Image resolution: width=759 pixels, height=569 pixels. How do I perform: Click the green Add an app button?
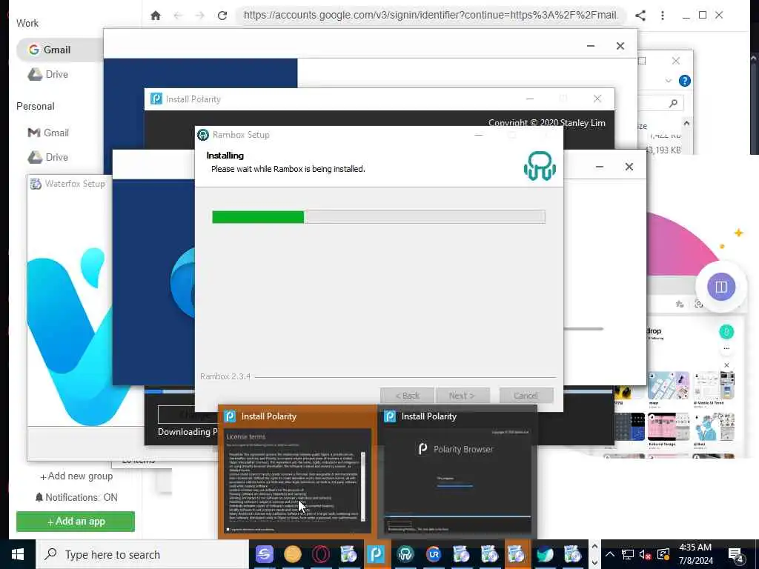(x=76, y=522)
